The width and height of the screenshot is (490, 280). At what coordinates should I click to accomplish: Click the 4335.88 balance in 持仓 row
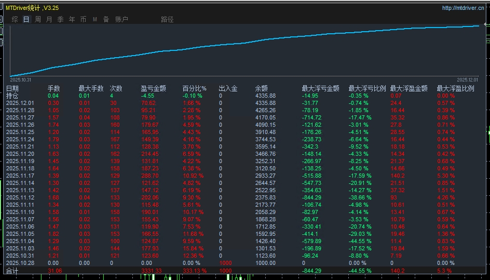[265, 96]
